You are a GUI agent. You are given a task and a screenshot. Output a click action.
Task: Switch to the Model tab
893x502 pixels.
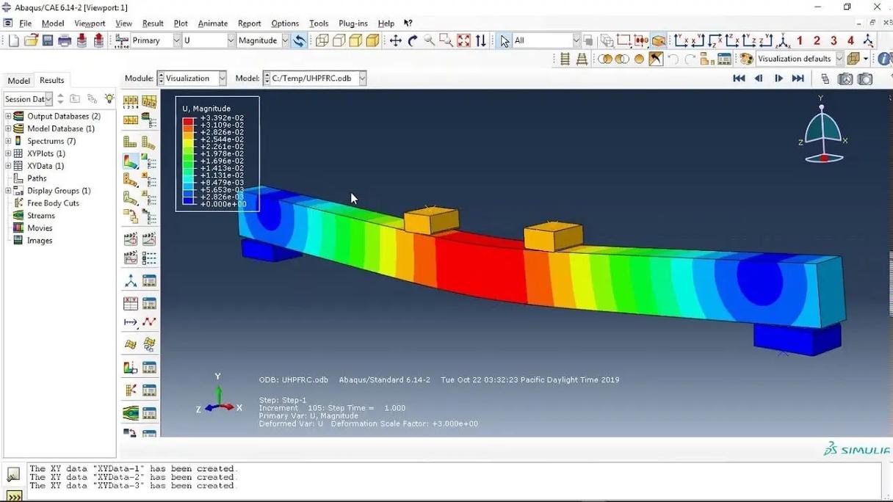[19, 81]
